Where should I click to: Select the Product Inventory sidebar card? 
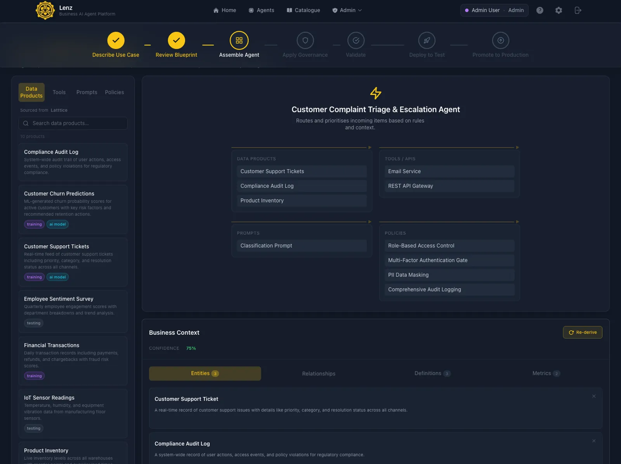(73, 453)
